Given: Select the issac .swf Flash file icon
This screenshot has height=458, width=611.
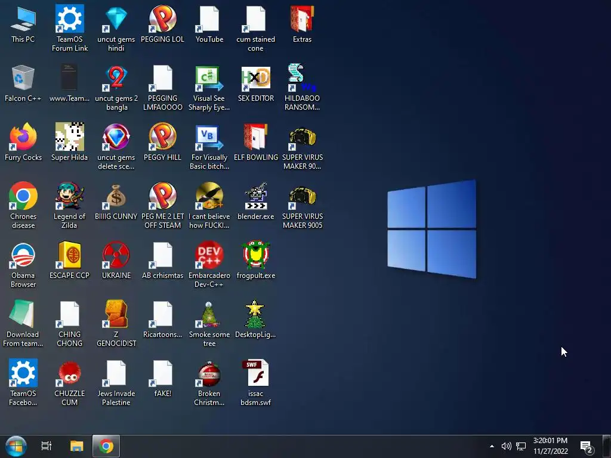Looking at the screenshot, I should point(255,383).
